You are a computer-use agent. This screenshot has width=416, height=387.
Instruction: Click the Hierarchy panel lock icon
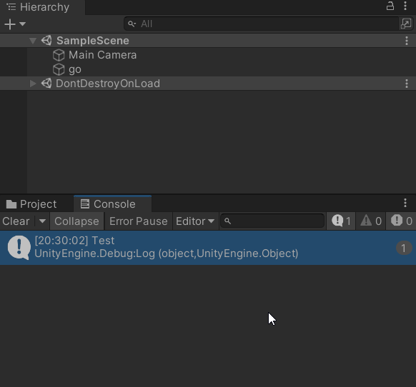click(390, 6)
